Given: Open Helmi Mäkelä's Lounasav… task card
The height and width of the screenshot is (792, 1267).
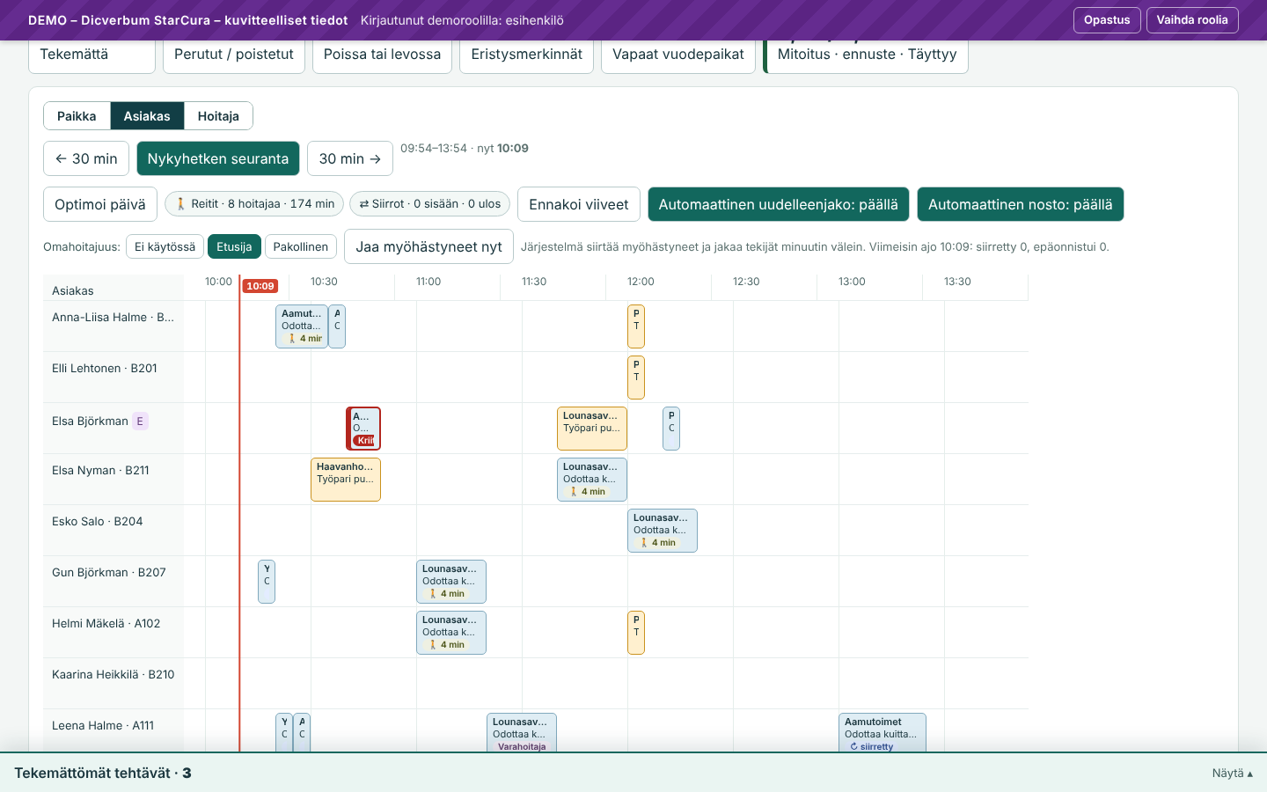Looking at the screenshot, I should [x=451, y=633].
